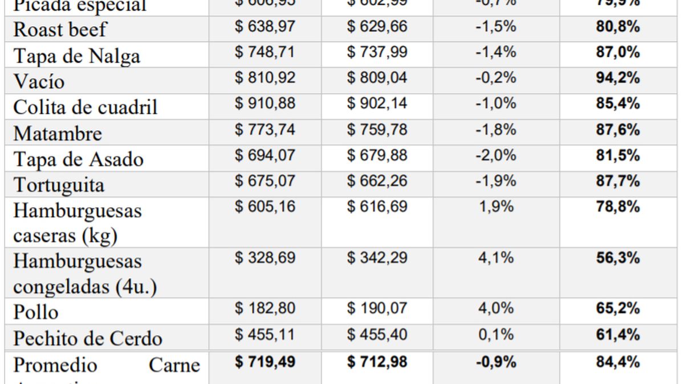
Task: Select the bold 56,3% percentage cell
Action: pyautogui.click(x=618, y=258)
